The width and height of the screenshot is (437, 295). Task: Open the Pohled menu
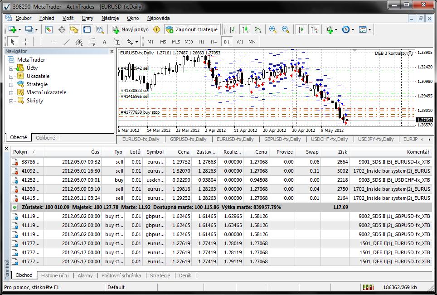tap(47, 18)
